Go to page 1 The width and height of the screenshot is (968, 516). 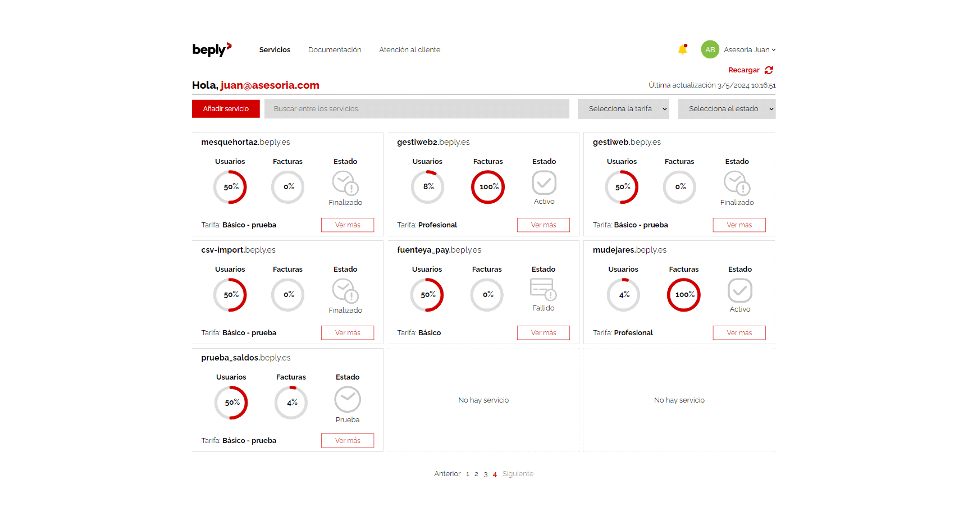click(x=467, y=474)
